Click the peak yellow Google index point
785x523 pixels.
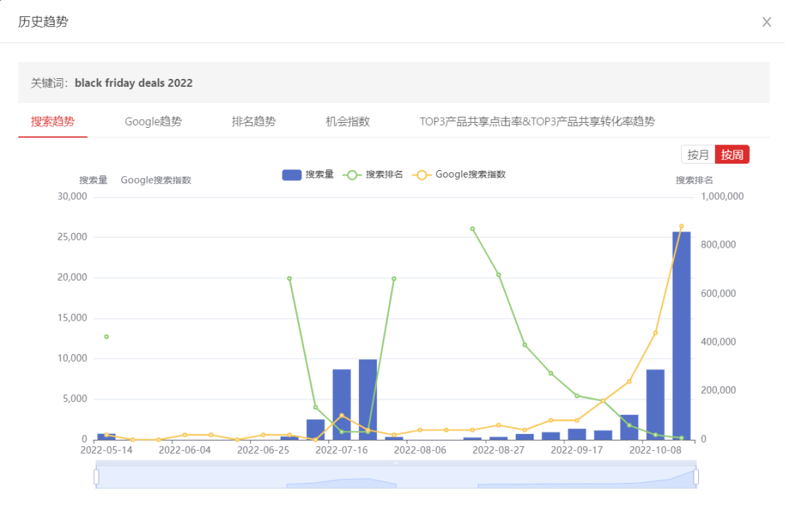pyautogui.click(x=681, y=226)
